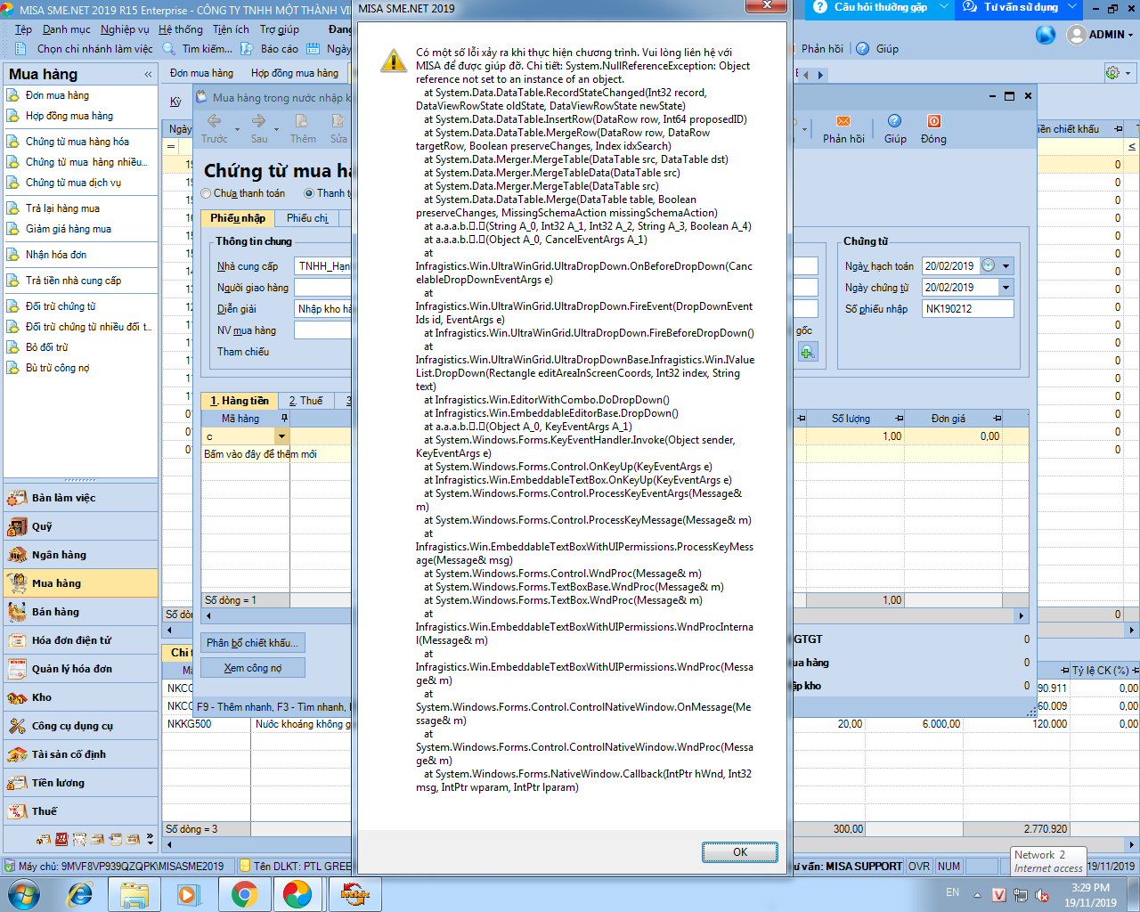Open the Mã hàng cell dropdown

point(281,436)
